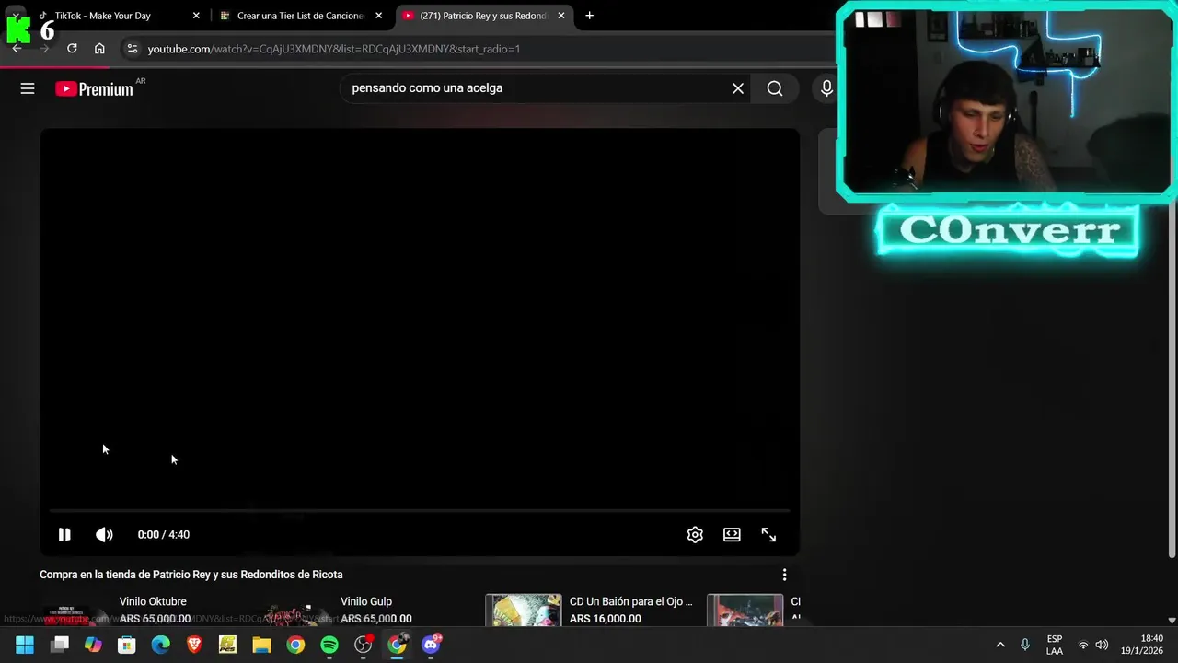This screenshot has width=1178, height=663.
Task: Open Wi-Fi network settings in tray
Action: 1083,645
